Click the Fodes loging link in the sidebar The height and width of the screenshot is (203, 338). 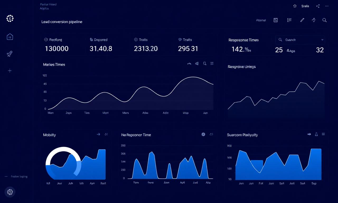(x=19, y=176)
